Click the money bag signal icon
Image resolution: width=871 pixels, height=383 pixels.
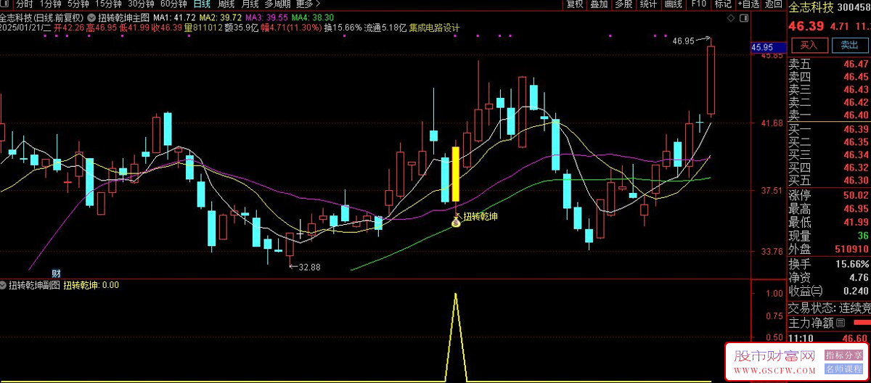[x=456, y=223]
